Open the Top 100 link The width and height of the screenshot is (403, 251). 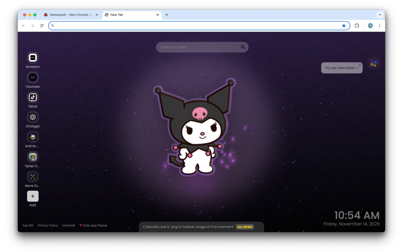(x=28, y=225)
